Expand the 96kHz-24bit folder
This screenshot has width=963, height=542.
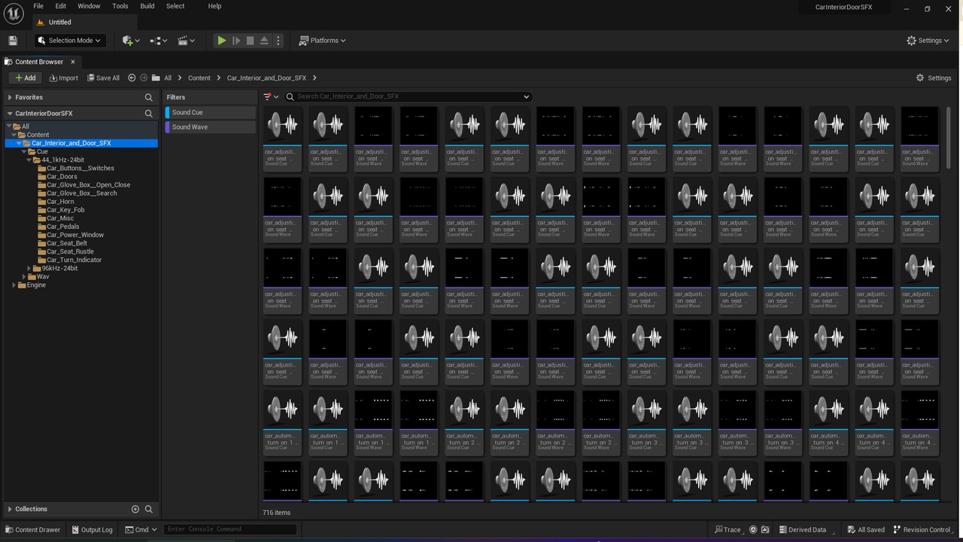[x=29, y=268]
